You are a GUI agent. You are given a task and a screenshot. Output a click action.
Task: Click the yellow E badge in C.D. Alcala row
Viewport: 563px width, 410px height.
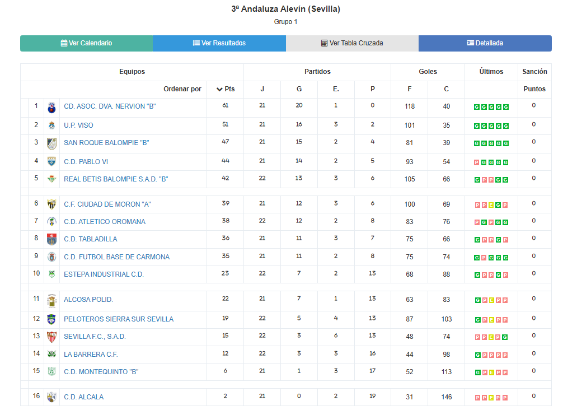pyautogui.click(x=491, y=398)
